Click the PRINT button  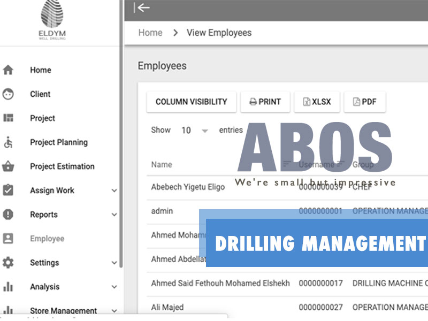(265, 102)
